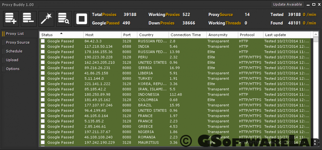The image size is (322, 150).
Task: Click the scrollbar up arrow
Action: (316, 34)
